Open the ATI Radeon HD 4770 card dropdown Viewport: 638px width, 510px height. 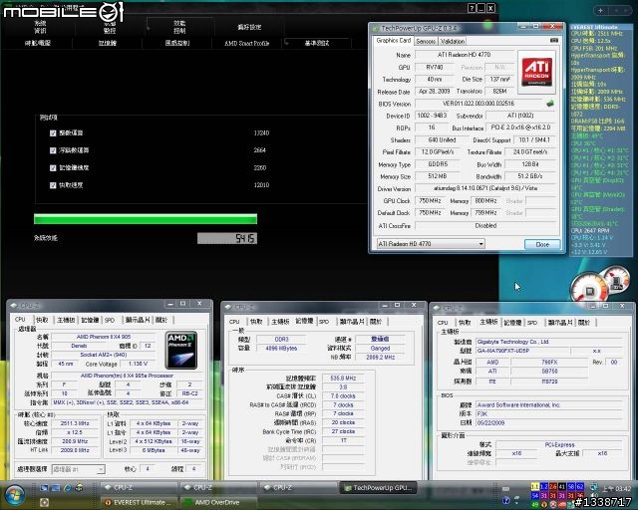click(431, 244)
